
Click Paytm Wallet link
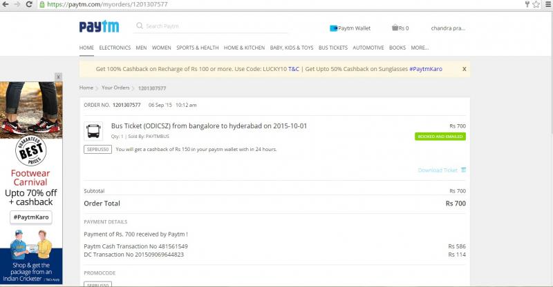(354, 28)
